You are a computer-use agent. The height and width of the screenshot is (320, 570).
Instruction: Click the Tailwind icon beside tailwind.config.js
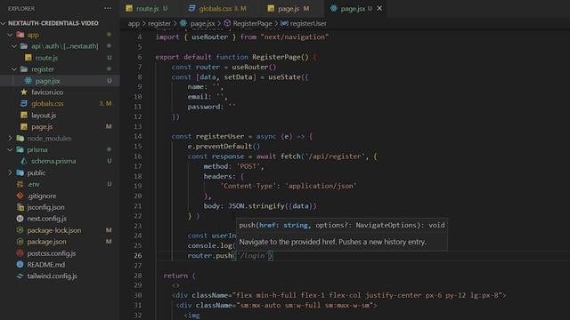pos(20,276)
